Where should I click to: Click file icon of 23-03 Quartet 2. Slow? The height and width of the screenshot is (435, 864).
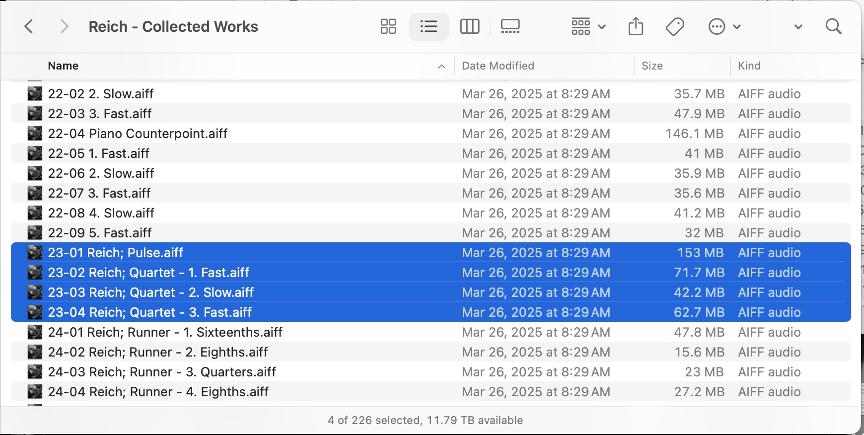(x=35, y=292)
